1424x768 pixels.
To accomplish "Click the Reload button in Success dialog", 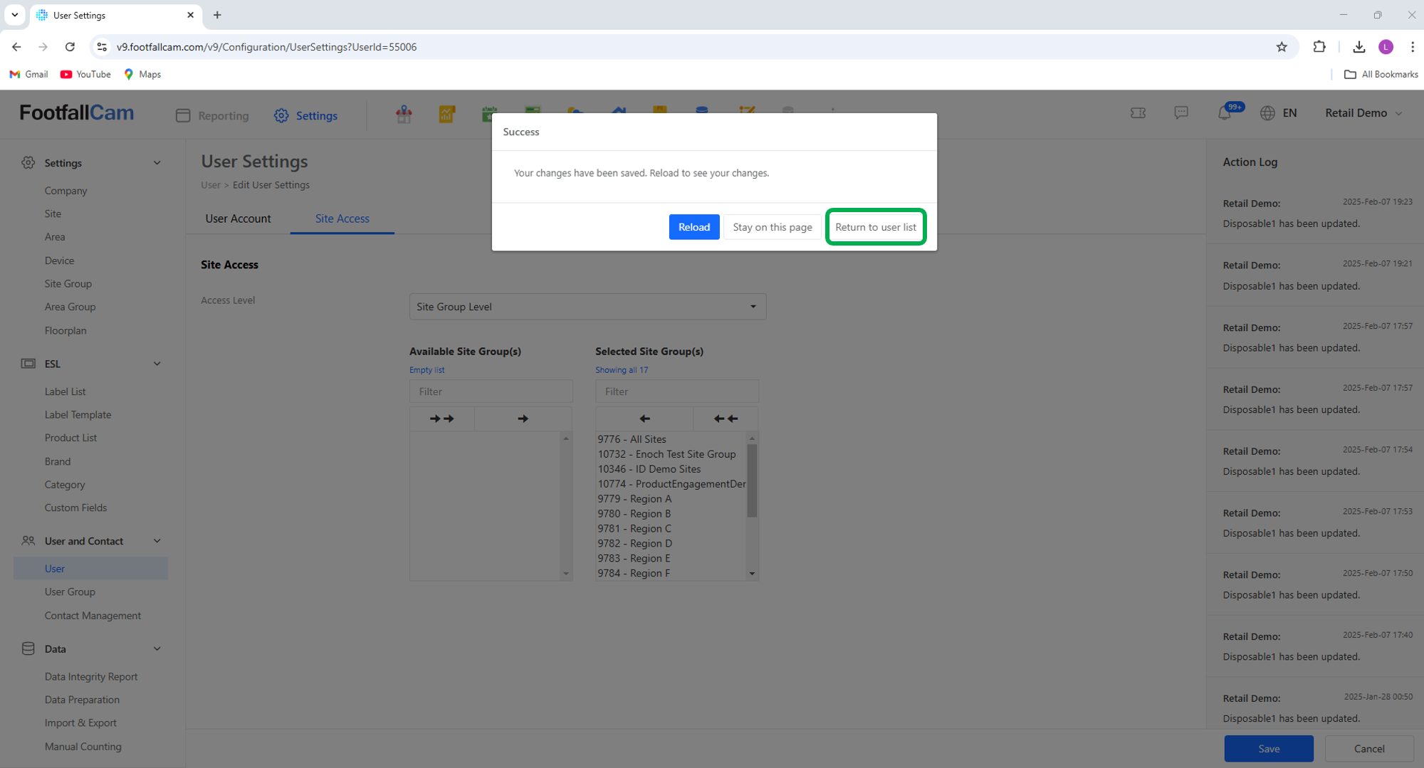I will (x=693, y=227).
